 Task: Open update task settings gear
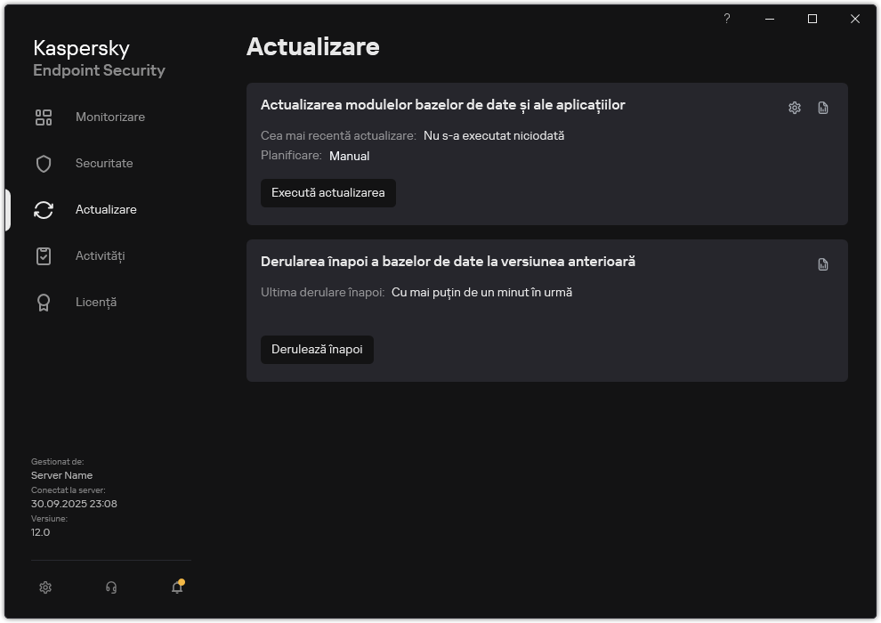click(x=795, y=108)
